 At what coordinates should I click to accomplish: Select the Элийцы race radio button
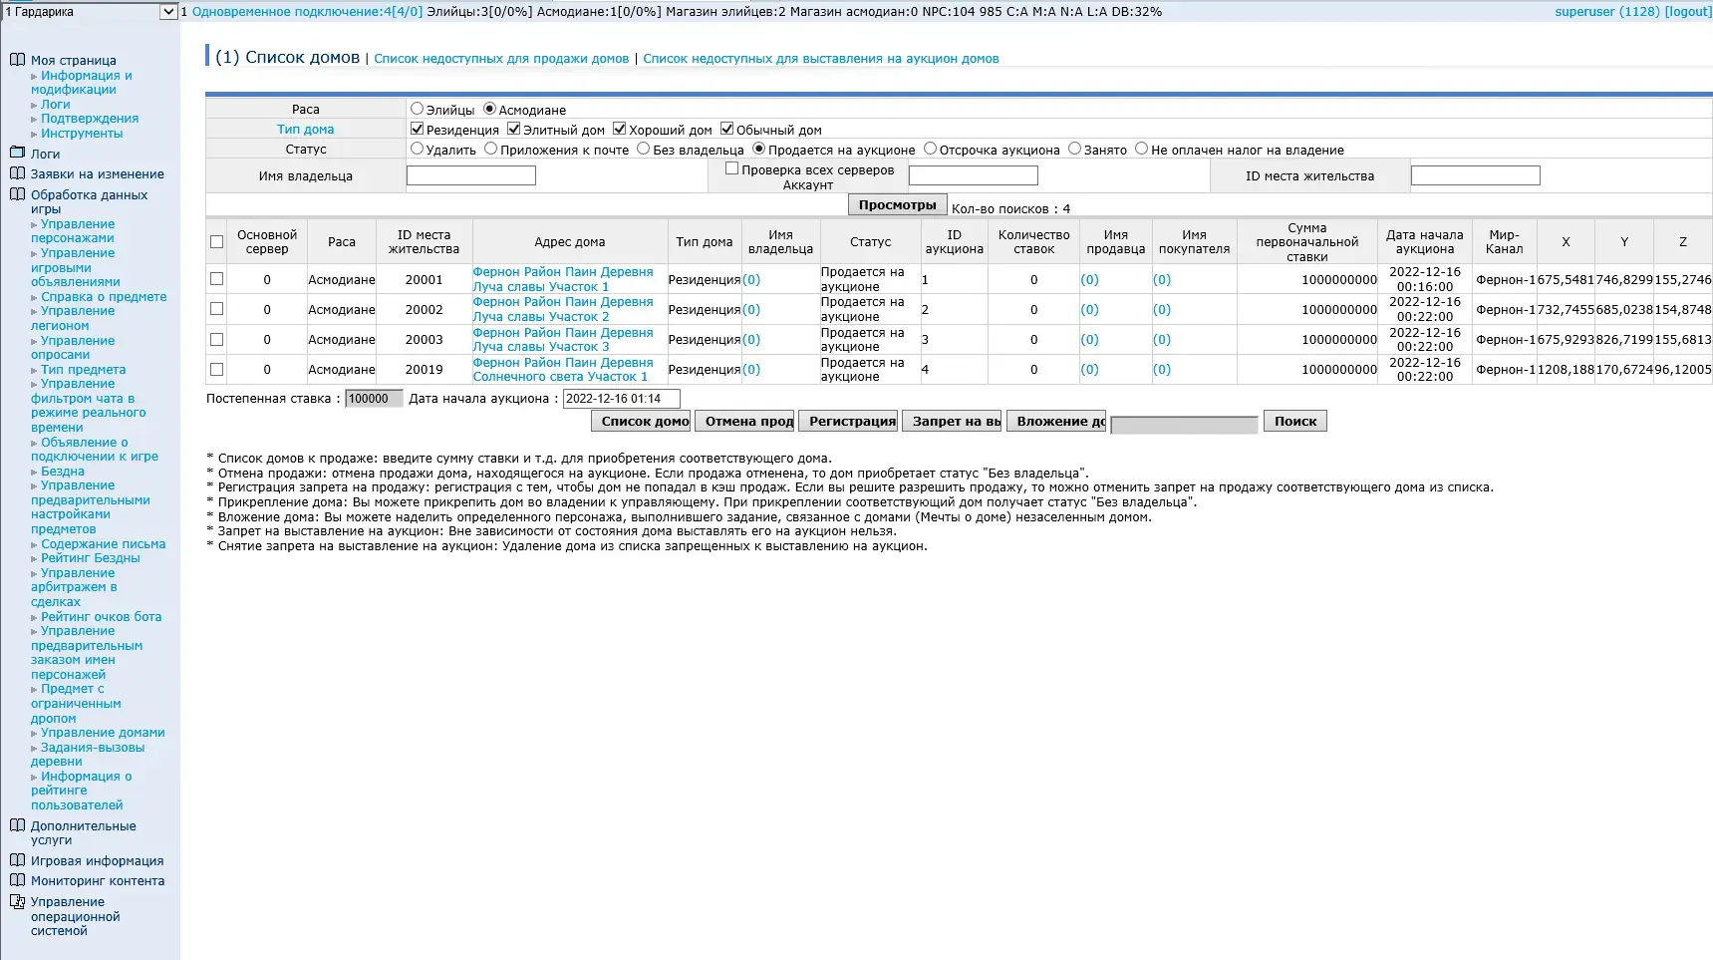(x=418, y=109)
